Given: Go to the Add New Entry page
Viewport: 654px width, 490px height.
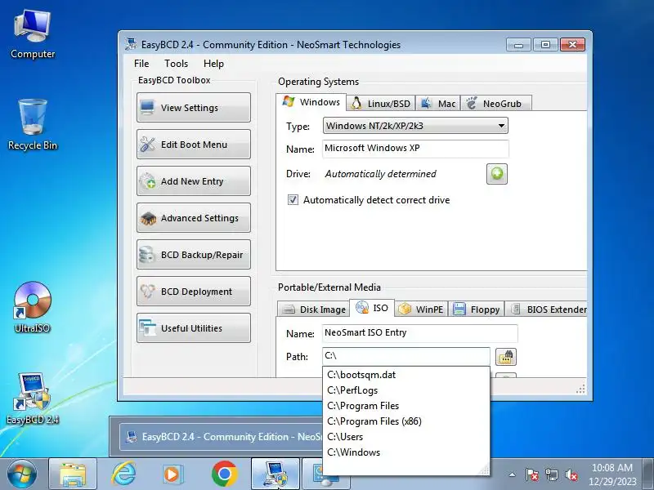Looking at the screenshot, I should [x=194, y=180].
